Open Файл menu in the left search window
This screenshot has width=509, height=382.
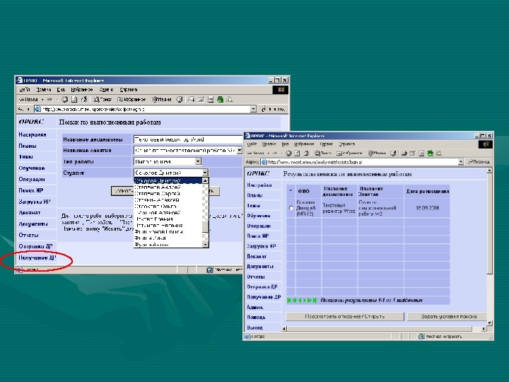click(25, 89)
